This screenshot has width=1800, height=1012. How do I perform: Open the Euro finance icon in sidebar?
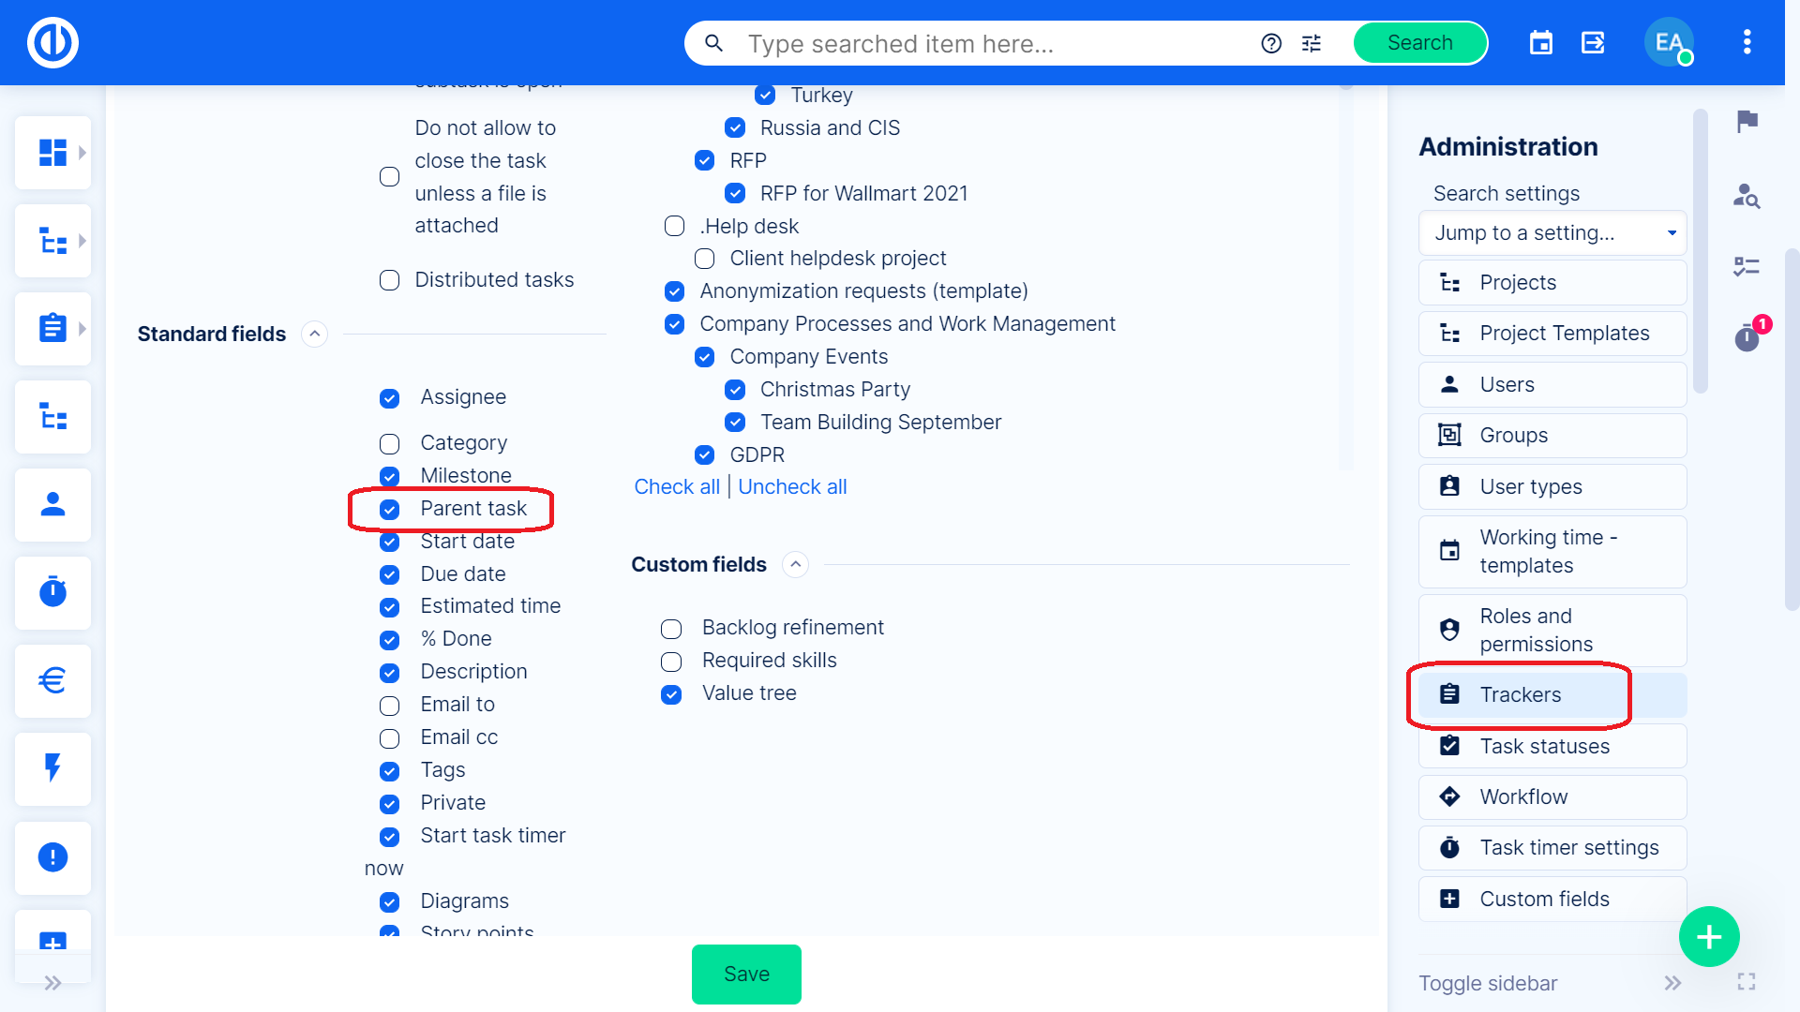tap(52, 680)
